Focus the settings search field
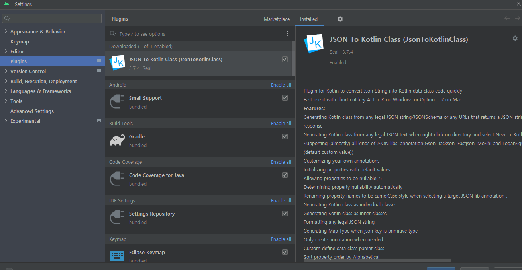The height and width of the screenshot is (270, 522). (52, 18)
